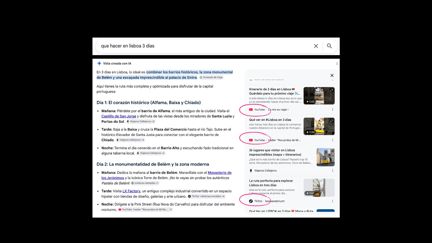Open Itinerario de 3 días en Lisboa result title
This screenshot has height=243, width=432.
pyautogui.click(x=275, y=91)
